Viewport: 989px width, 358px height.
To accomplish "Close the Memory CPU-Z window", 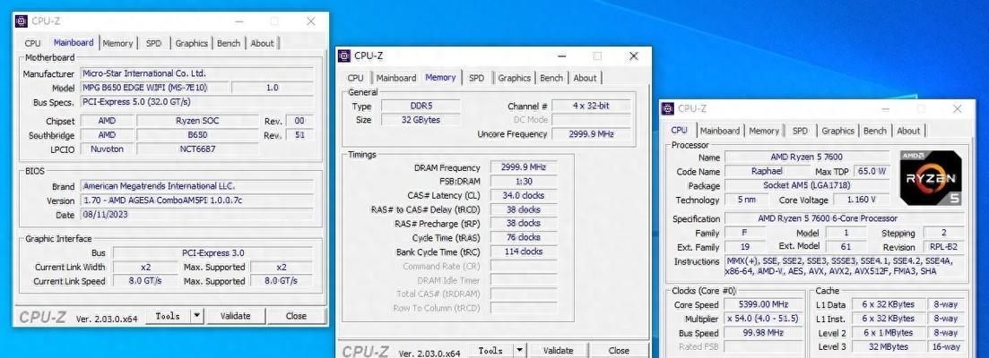I will tap(634, 56).
